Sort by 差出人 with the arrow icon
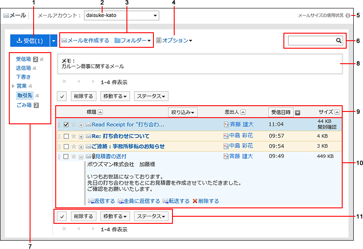Image resolution: width=363 pixels, height=249 pixels. 243,112
